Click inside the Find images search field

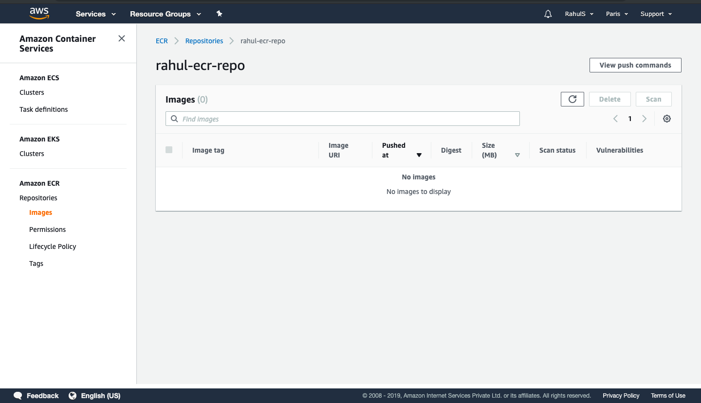pos(341,119)
